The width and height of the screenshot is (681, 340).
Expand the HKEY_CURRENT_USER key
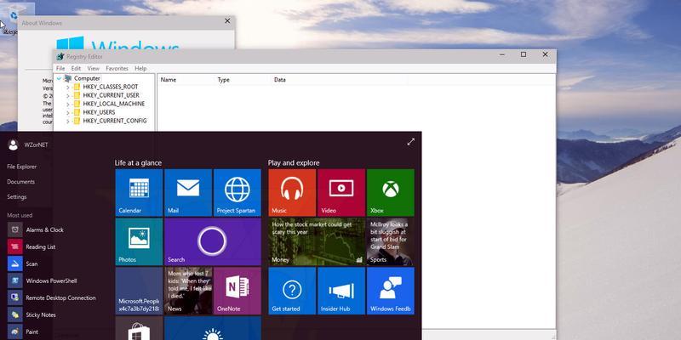click(68, 95)
